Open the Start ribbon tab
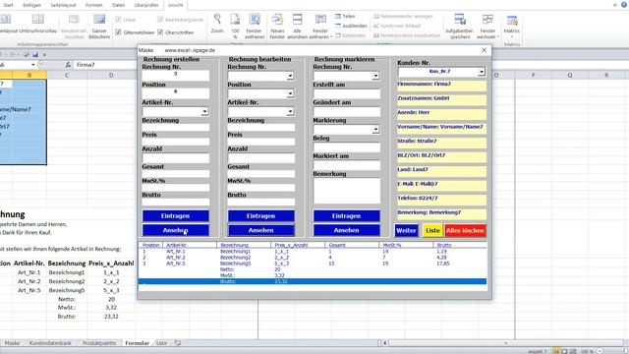Viewport: 629px width, 354px height. coord(8,5)
